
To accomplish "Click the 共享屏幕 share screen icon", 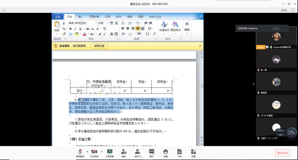I will [110, 152].
